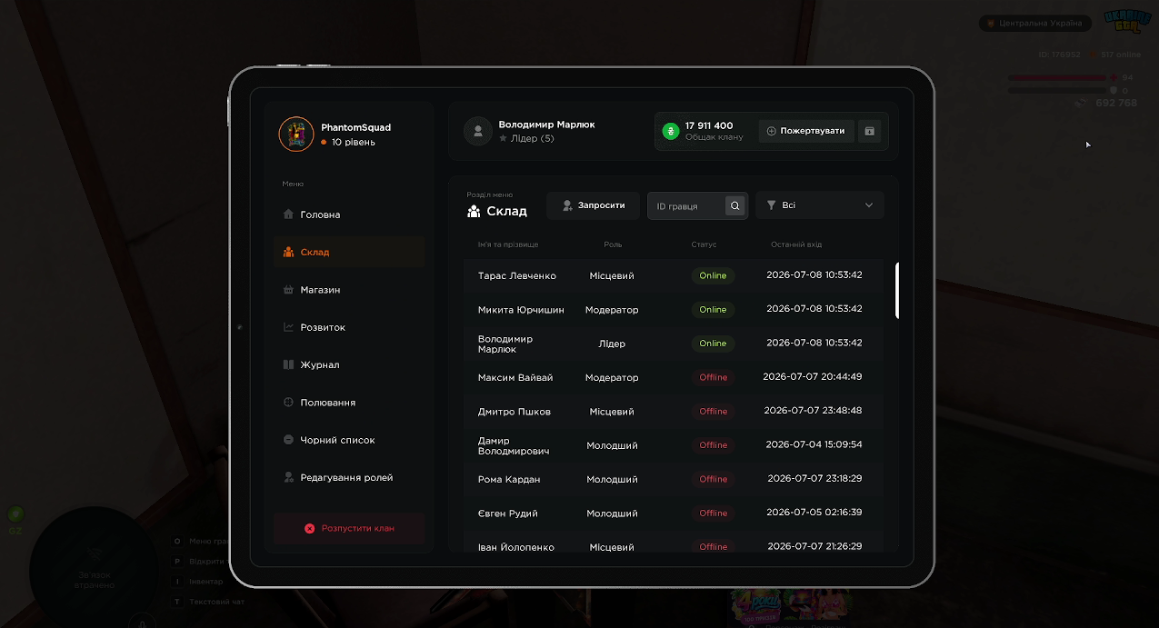This screenshot has width=1159, height=628.
Task: Click the Володимир Марлюк profile avatar
Action: click(478, 131)
